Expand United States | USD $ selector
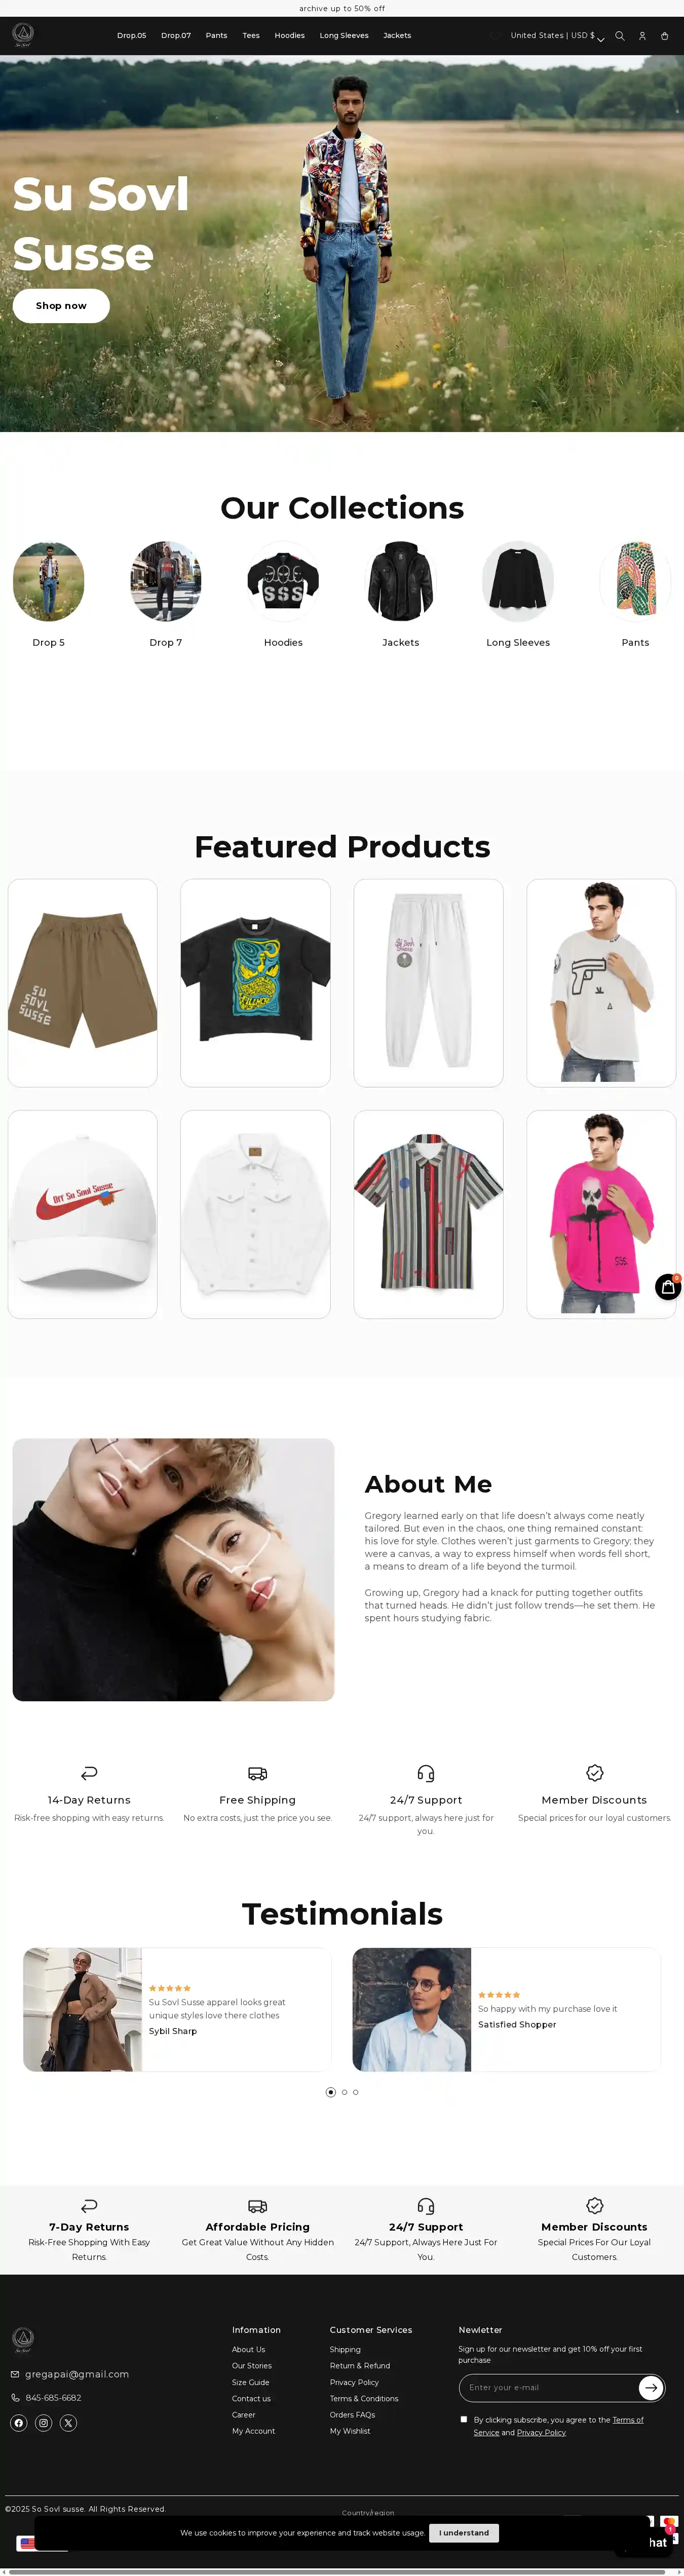684x2576 pixels. coord(557,36)
